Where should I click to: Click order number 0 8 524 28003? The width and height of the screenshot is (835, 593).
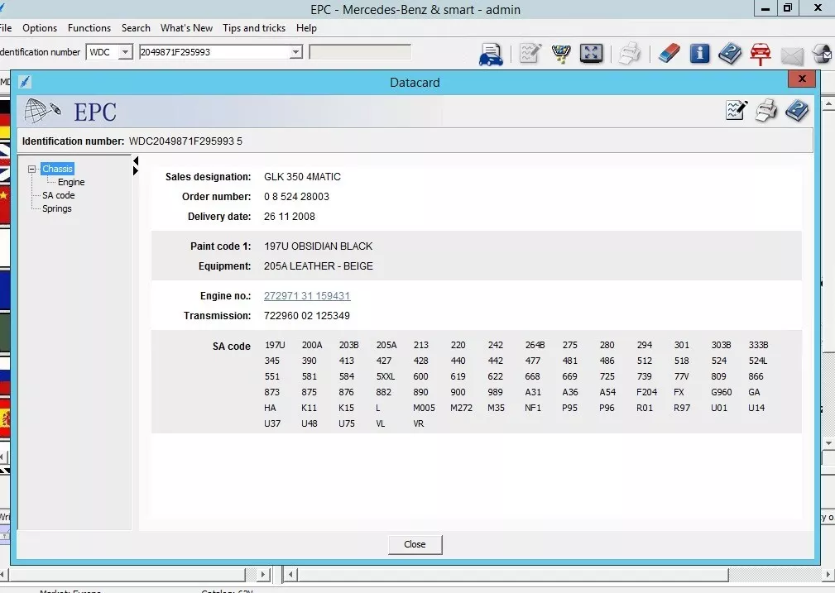click(x=296, y=196)
